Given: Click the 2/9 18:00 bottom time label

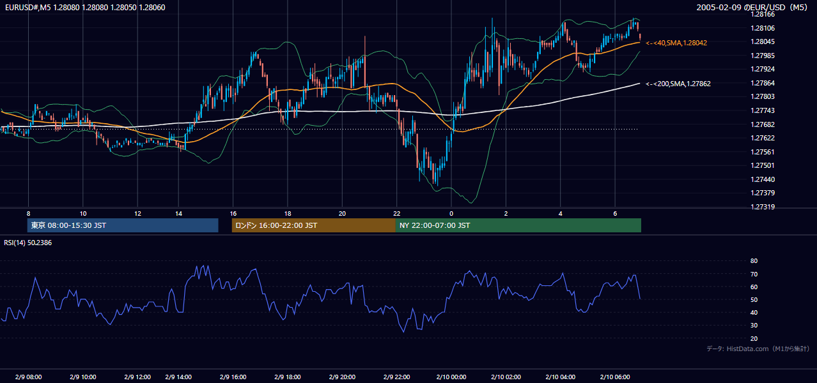Looking at the screenshot, I should coord(288,377).
